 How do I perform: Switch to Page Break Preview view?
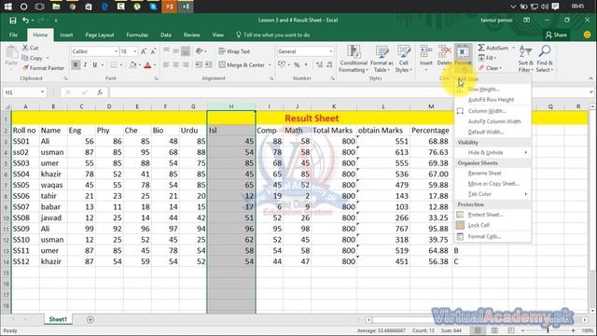pyautogui.click(x=511, y=330)
